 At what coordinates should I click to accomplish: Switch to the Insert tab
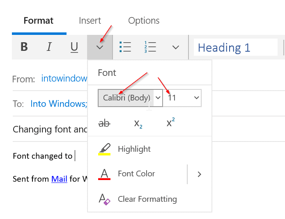(90, 21)
